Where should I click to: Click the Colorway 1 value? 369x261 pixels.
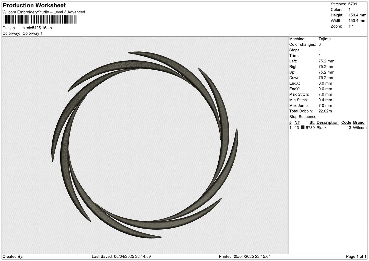[33, 33]
